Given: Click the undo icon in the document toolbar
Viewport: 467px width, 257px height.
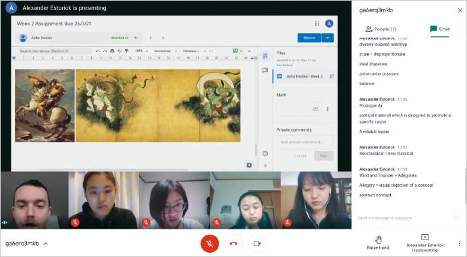Looking at the screenshot, I should (98, 51).
